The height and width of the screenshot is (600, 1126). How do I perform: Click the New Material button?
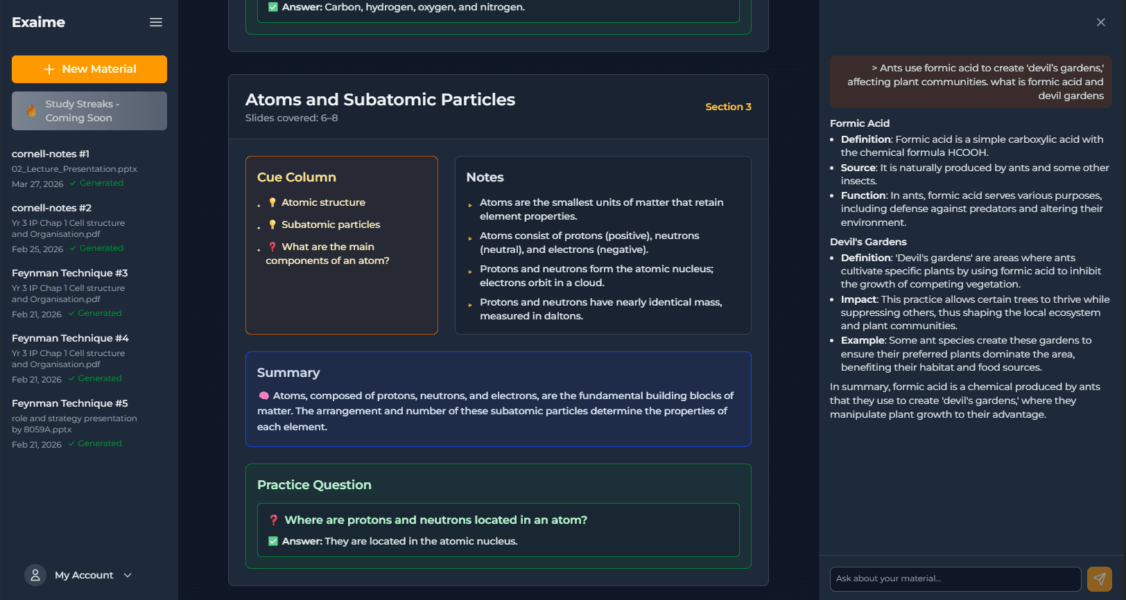[x=89, y=69]
